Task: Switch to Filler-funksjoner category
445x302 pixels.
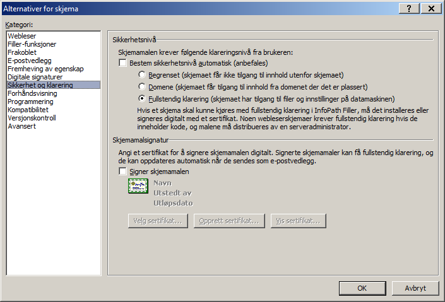Action: coord(32,44)
